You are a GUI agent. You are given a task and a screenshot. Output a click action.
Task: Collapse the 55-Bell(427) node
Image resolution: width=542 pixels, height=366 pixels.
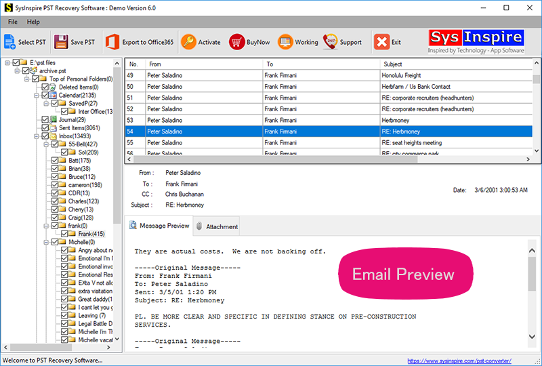[x=46, y=144]
